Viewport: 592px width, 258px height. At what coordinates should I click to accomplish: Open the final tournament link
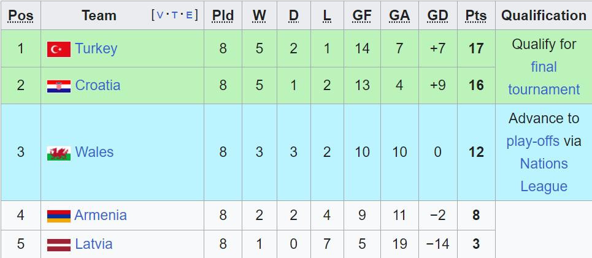tap(544, 78)
